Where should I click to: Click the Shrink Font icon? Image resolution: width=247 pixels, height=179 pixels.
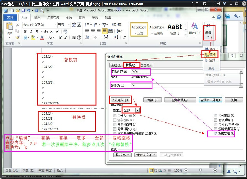coord(66,38)
